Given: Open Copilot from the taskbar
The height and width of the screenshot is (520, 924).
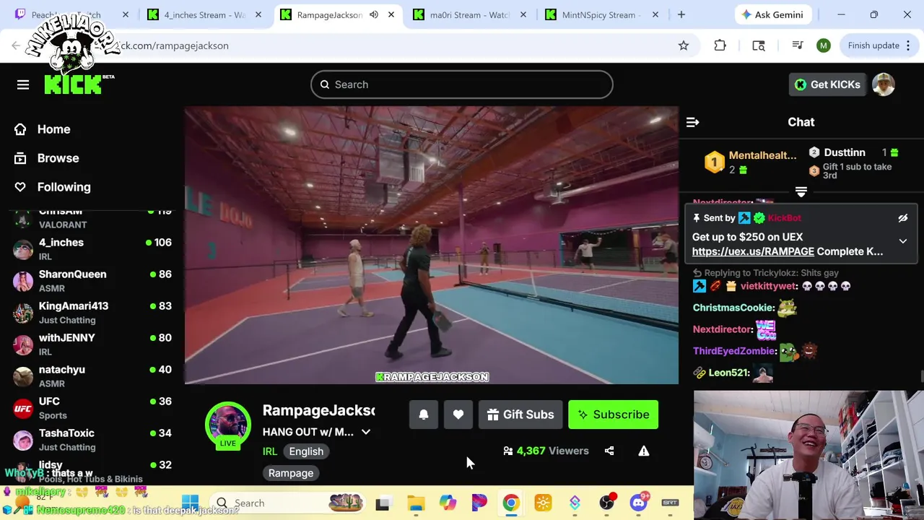Looking at the screenshot, I should [448, 503].
